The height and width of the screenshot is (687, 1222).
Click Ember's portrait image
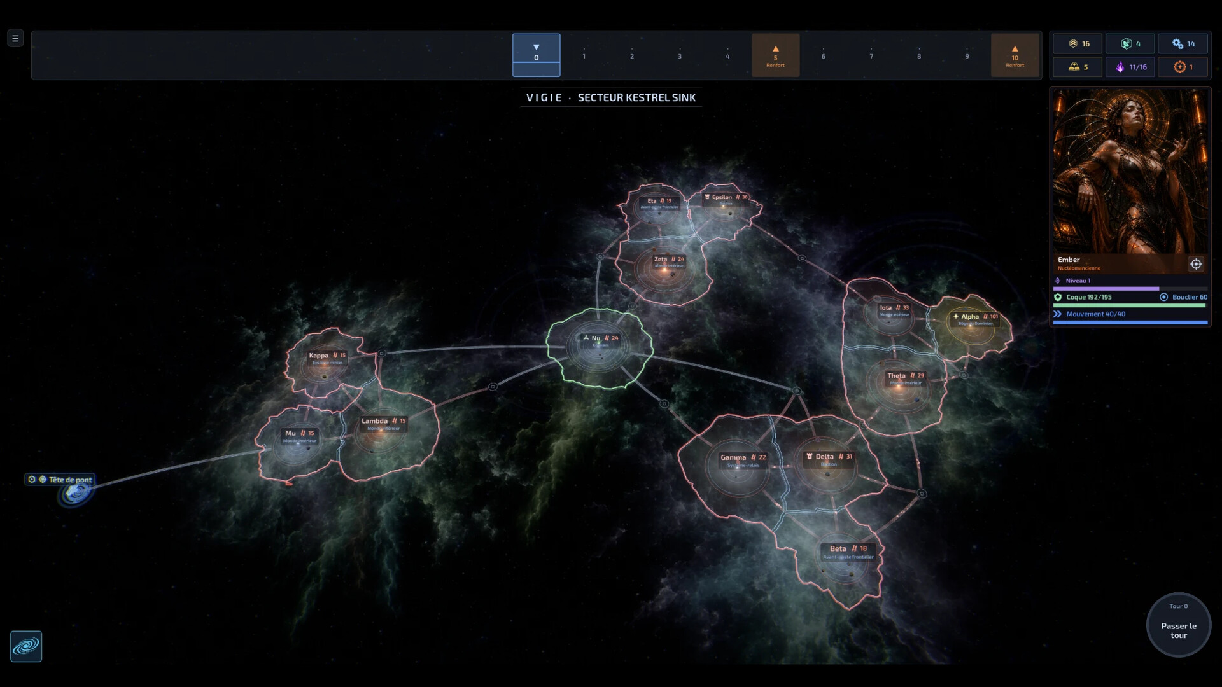click(1130, 170)
